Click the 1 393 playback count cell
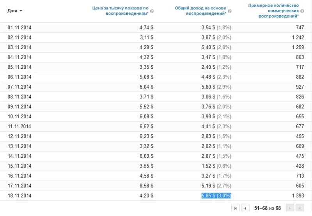 click(x=296, y=196)
